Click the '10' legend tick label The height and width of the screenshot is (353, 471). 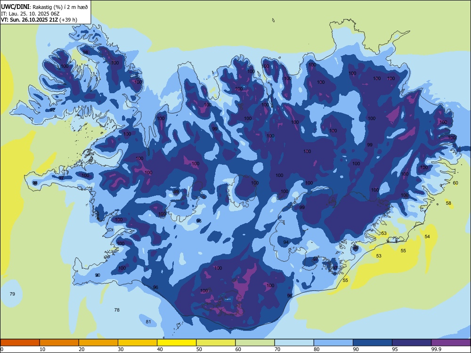point(42,349)
